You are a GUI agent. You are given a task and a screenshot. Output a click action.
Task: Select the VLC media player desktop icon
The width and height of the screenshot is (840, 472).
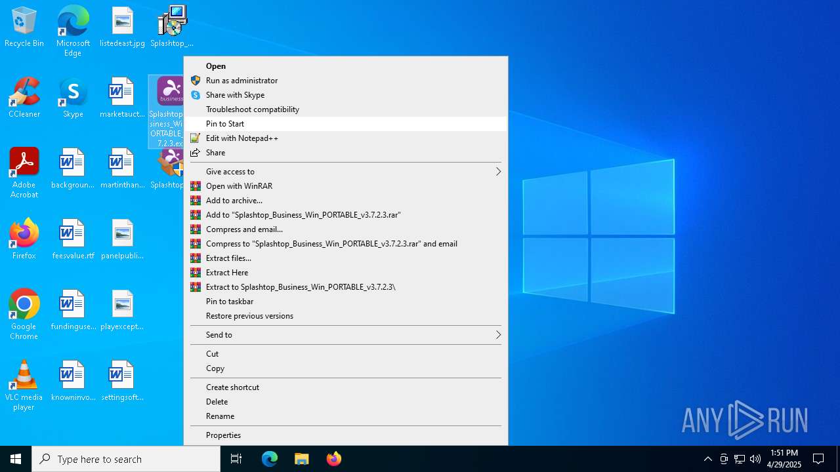tap(24, 385)
